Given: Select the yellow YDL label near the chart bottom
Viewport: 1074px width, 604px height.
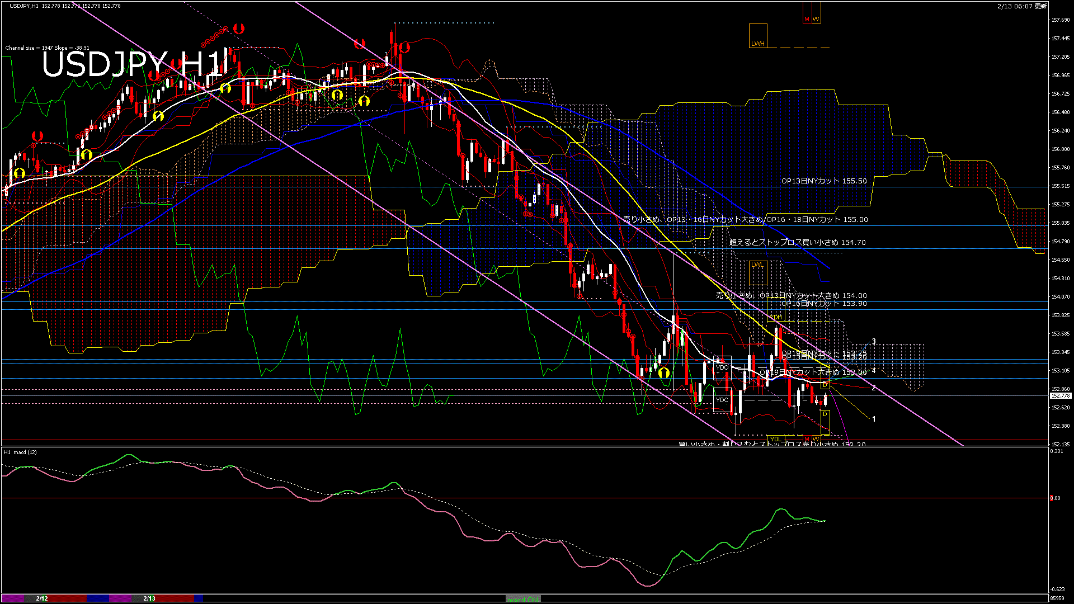Looking at the screenshot, I should click(x=776, y=439).
